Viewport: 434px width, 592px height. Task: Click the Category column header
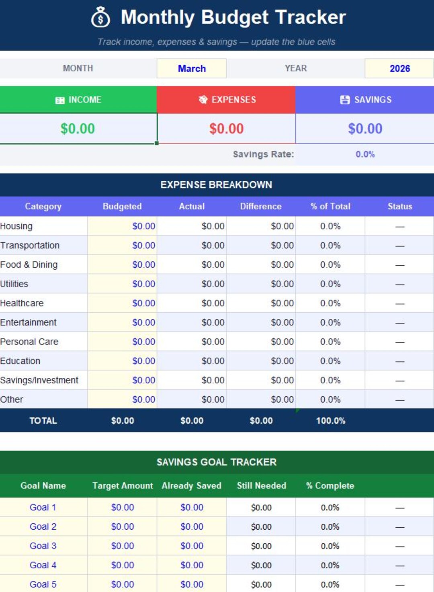(43, 207)
